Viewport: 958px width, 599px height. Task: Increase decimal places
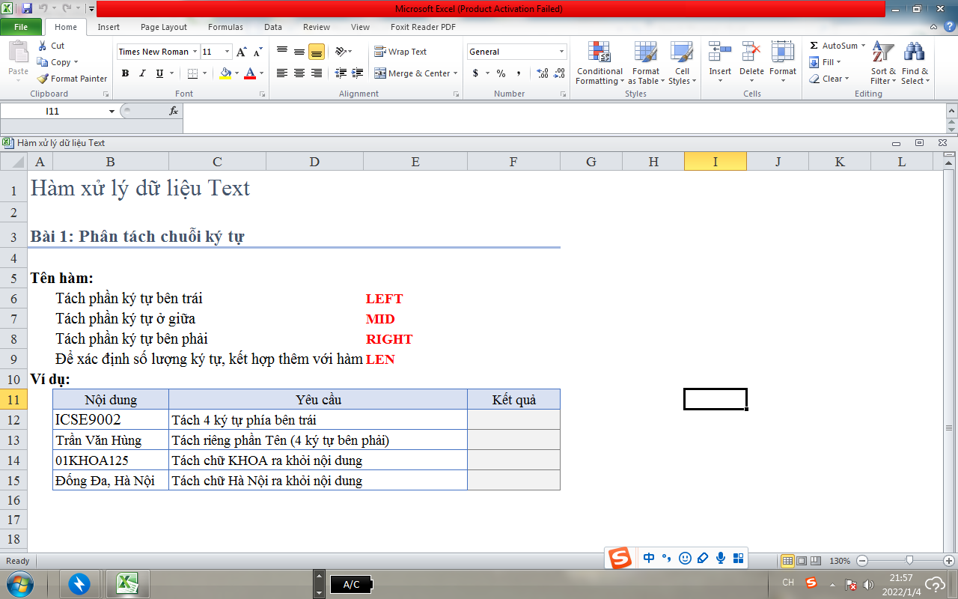pyautogui.click(x=542, y=73)
